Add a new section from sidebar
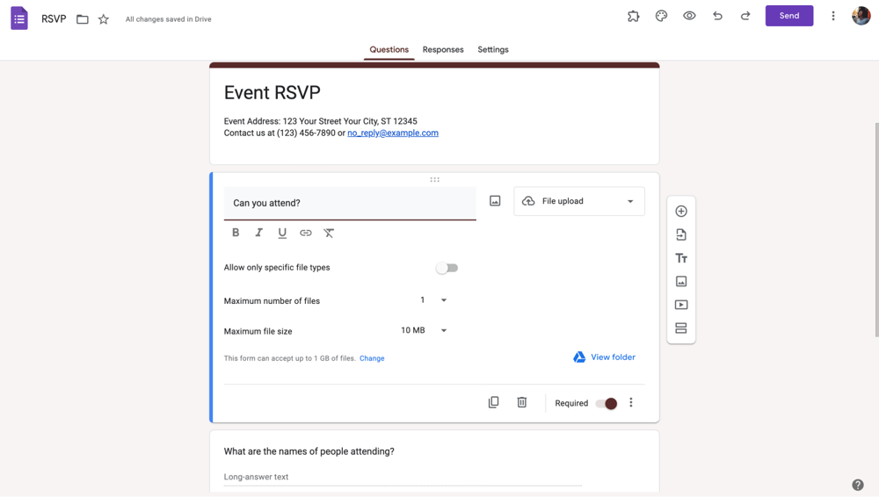Image resolution: width=879 pixels, height=497 pixels. pos(681,328)
